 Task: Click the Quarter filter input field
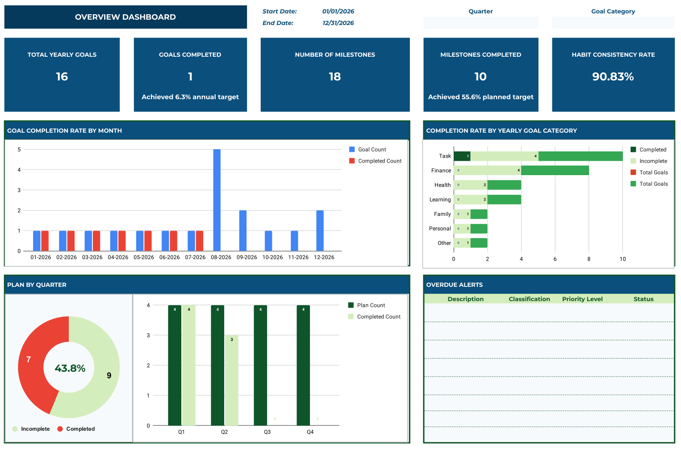coord(480,23)
